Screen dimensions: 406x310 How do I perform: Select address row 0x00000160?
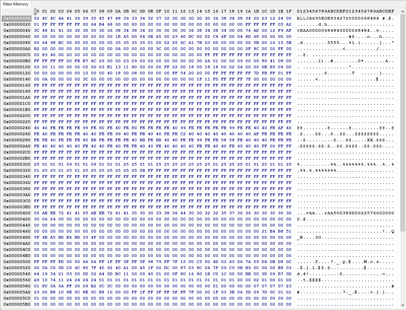coord(17,85)
